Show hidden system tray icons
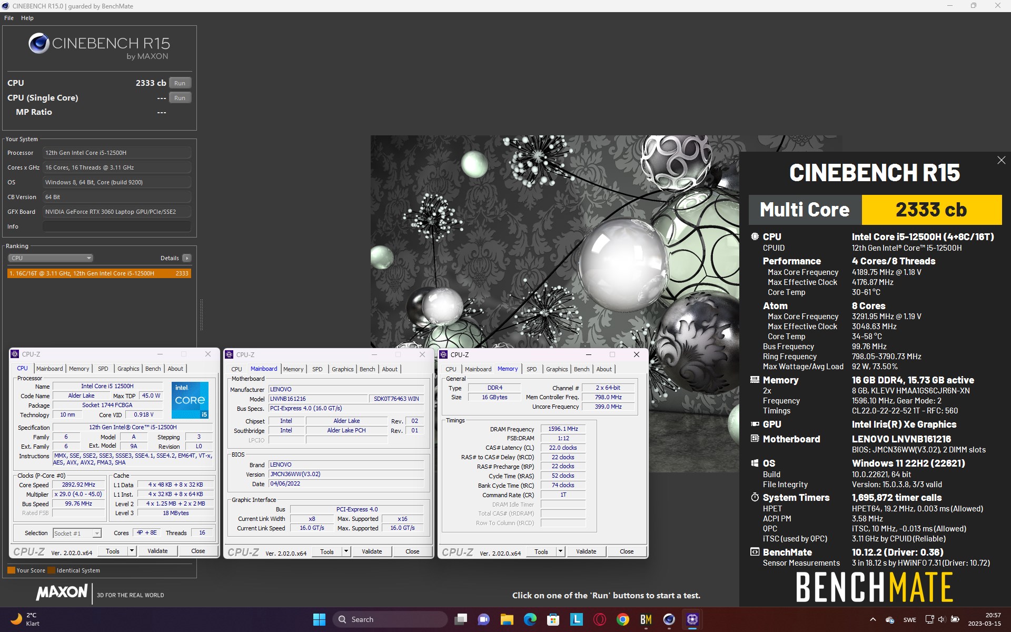Viewport: 1011px width, 632px height. [x=873, y=619]
